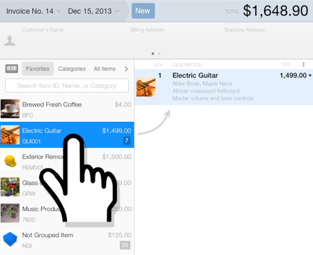
Task: Tap the guitar image in the invoice line
Action: click(146, 87)
